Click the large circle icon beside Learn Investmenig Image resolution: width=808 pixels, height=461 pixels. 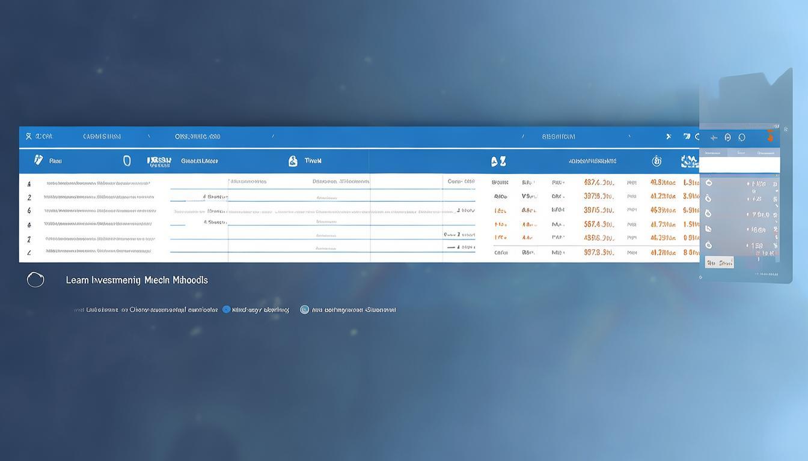[x=35, y=279]
